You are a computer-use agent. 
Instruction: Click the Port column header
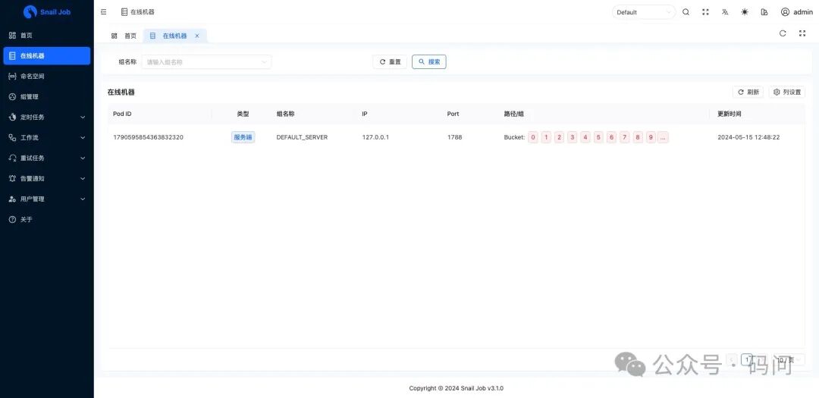(x=453, y=114)
